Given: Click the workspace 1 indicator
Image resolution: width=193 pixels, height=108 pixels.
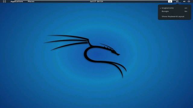Looking at the screenshot, I should (170, 1).
